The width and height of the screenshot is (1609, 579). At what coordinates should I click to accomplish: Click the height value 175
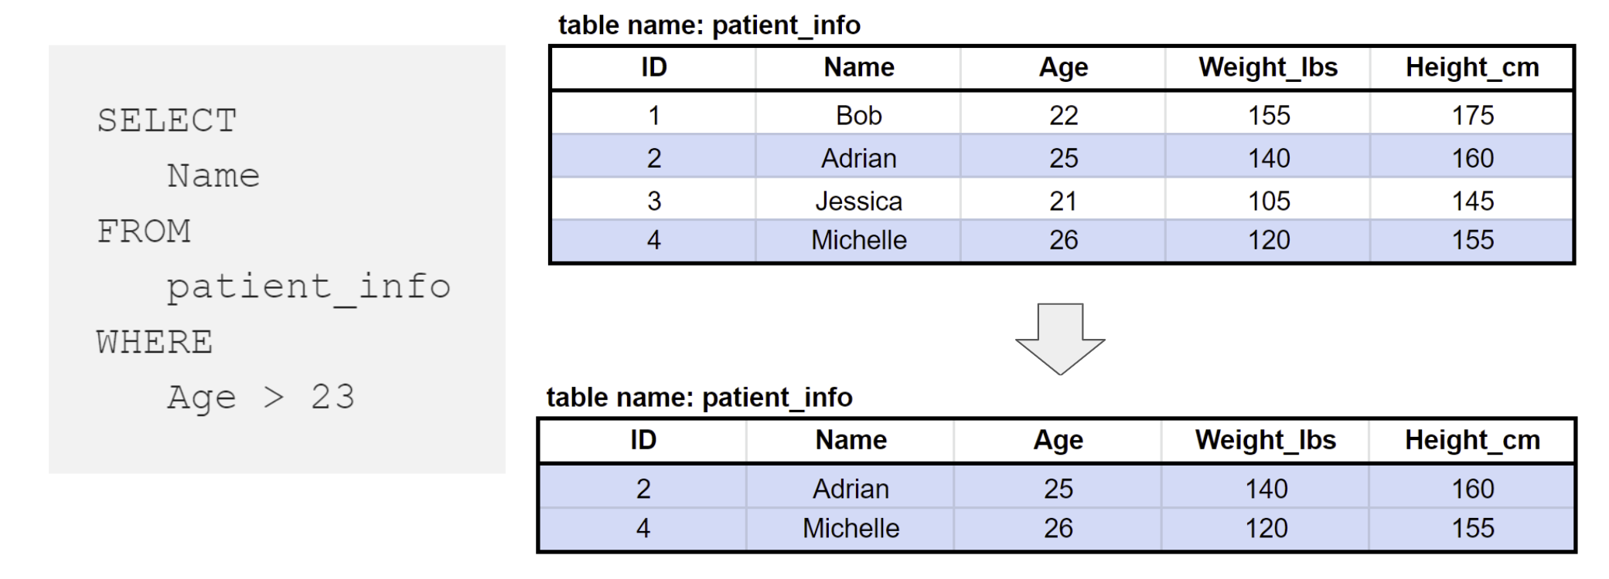(x=1472, y=116)
